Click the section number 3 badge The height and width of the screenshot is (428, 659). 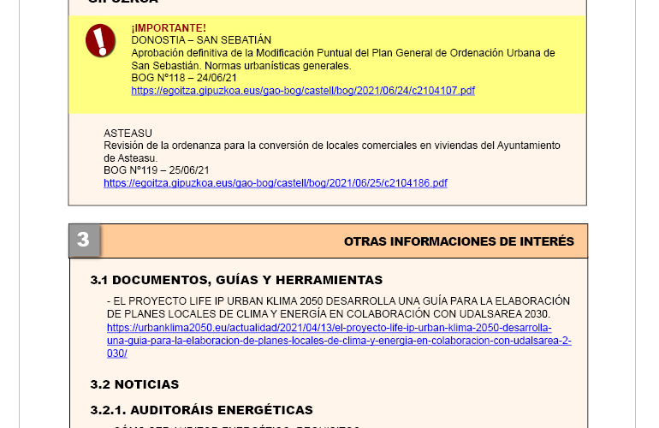[x=85, y=240]
